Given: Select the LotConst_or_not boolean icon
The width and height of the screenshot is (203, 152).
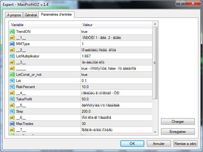Looking at the screenshot, I should pyautogui.click(x=12, y=75).
